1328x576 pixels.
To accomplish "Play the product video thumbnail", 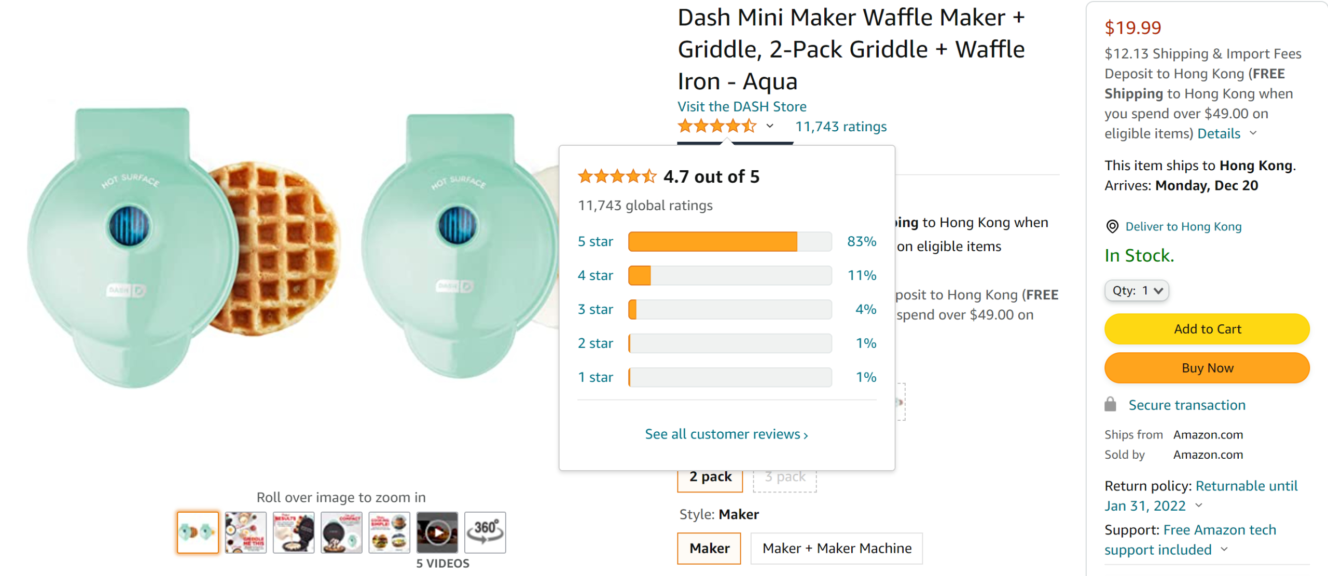I will pyautogui.click(x=437, y=532).
